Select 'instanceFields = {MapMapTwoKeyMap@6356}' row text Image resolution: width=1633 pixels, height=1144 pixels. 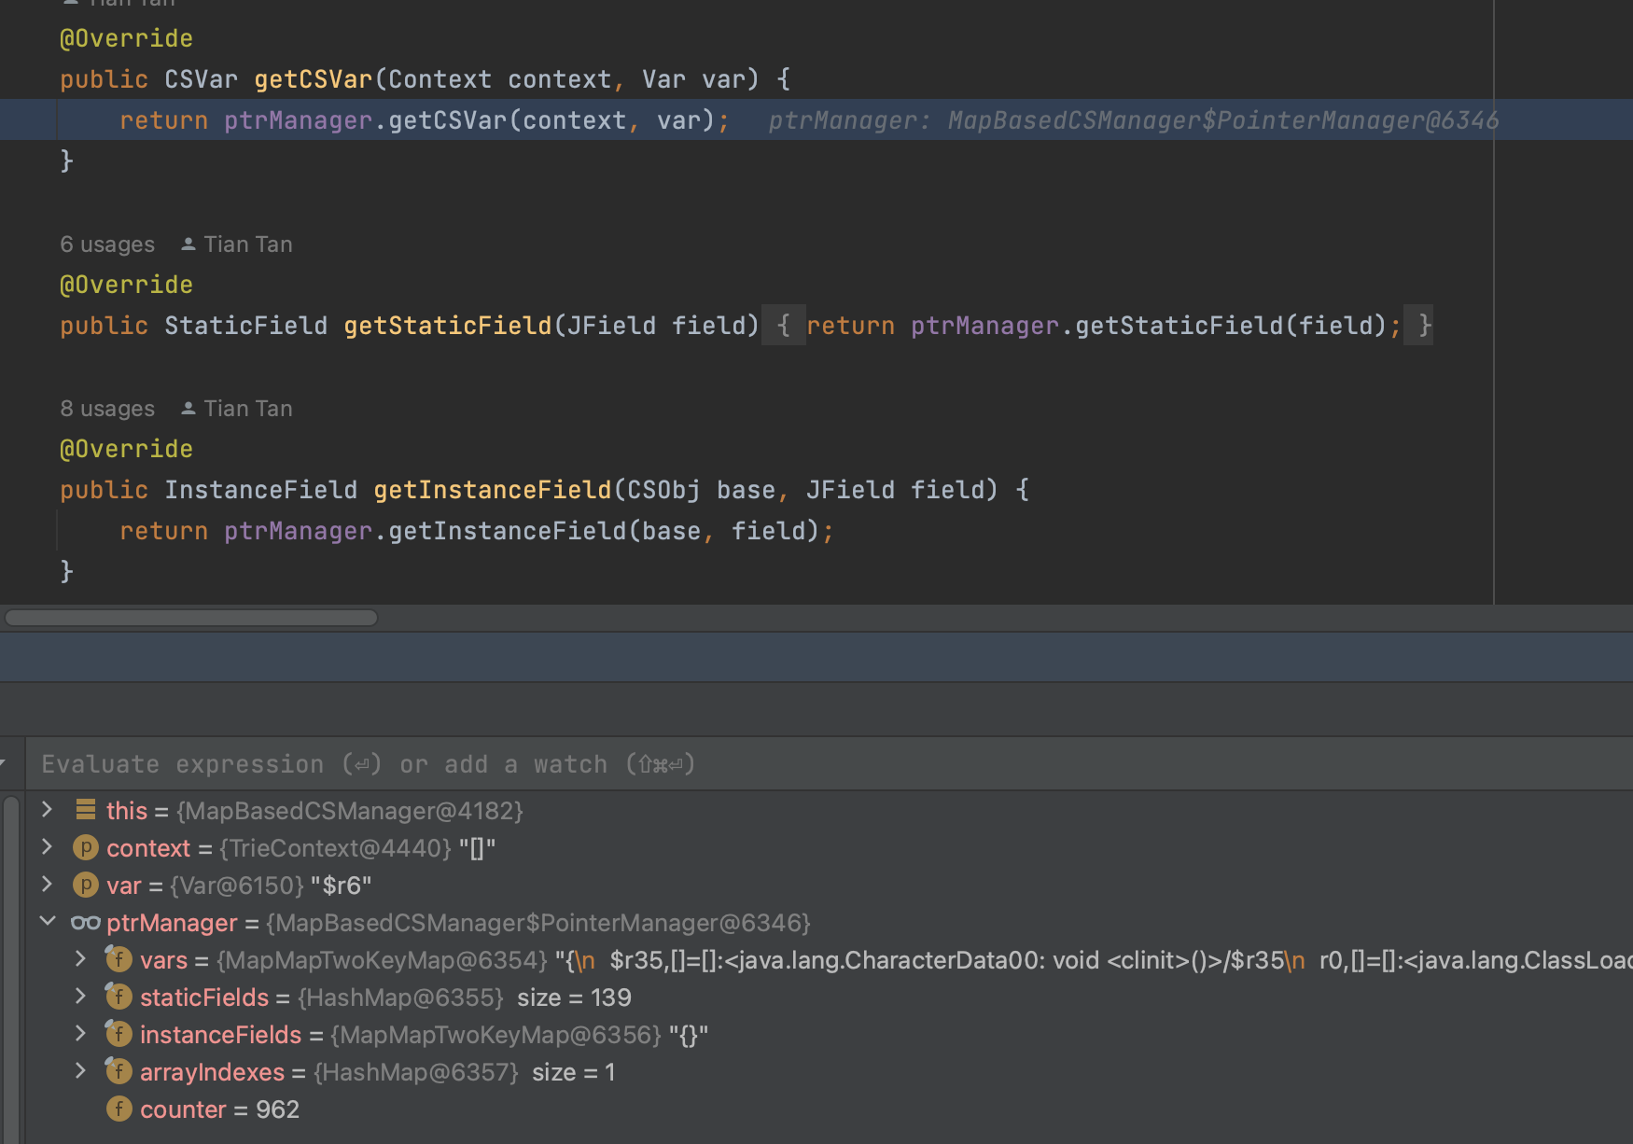(424, 1034)
